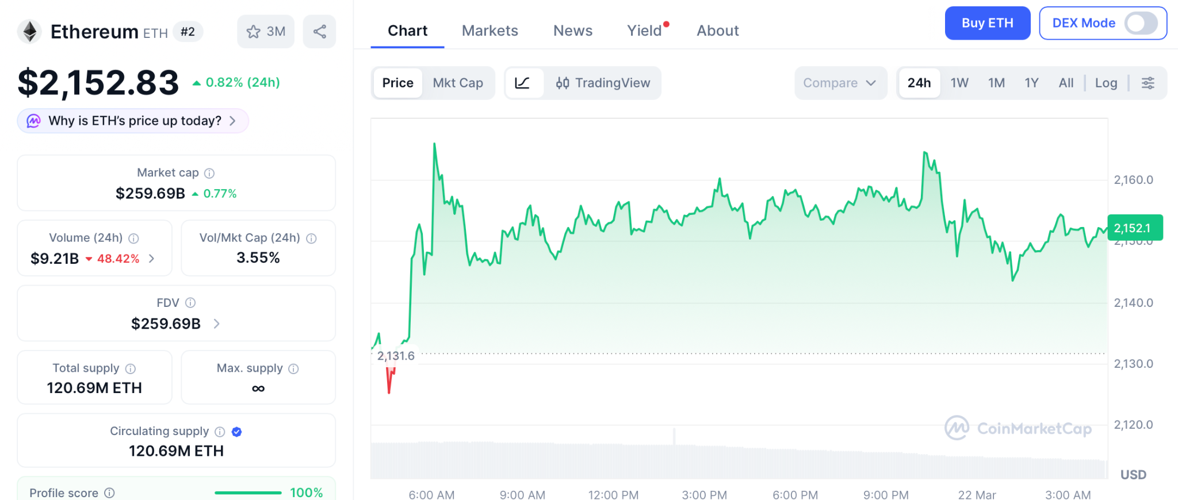Click the FDV info icon
The height and width of the screenshot is (500, 1178).
[190, 303]
